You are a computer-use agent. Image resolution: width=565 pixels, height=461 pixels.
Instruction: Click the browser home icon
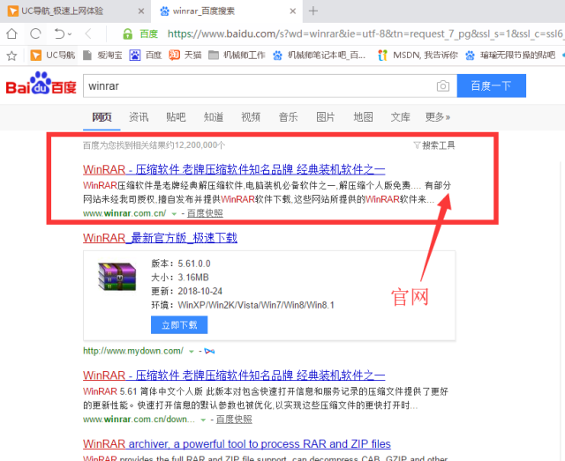11,33
